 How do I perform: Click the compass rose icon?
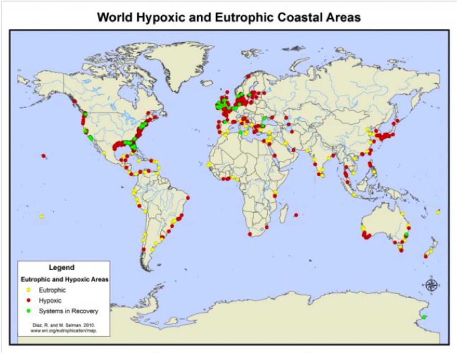point(431,285)
